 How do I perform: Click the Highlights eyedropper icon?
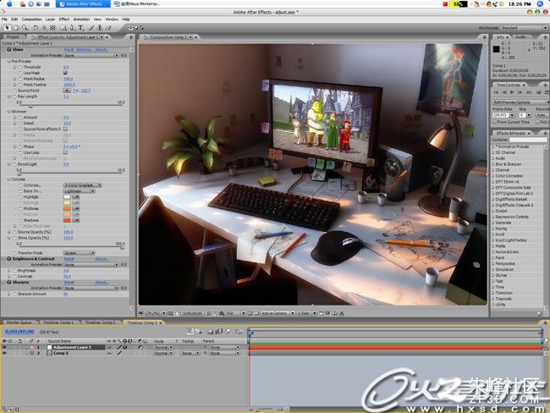pyautogui.click(x=76, y=197)
